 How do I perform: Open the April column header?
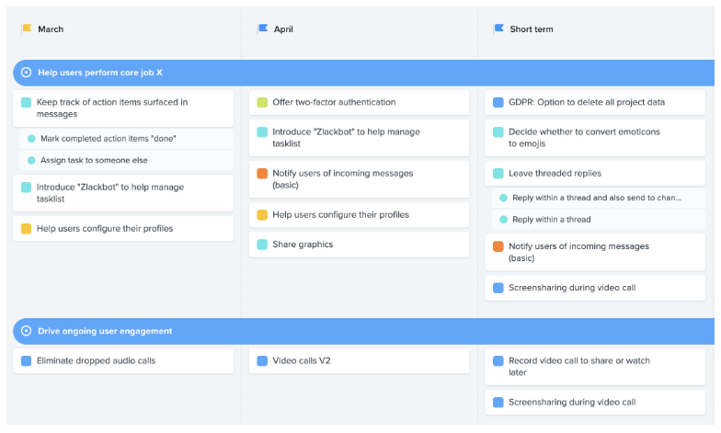[283, 29]
